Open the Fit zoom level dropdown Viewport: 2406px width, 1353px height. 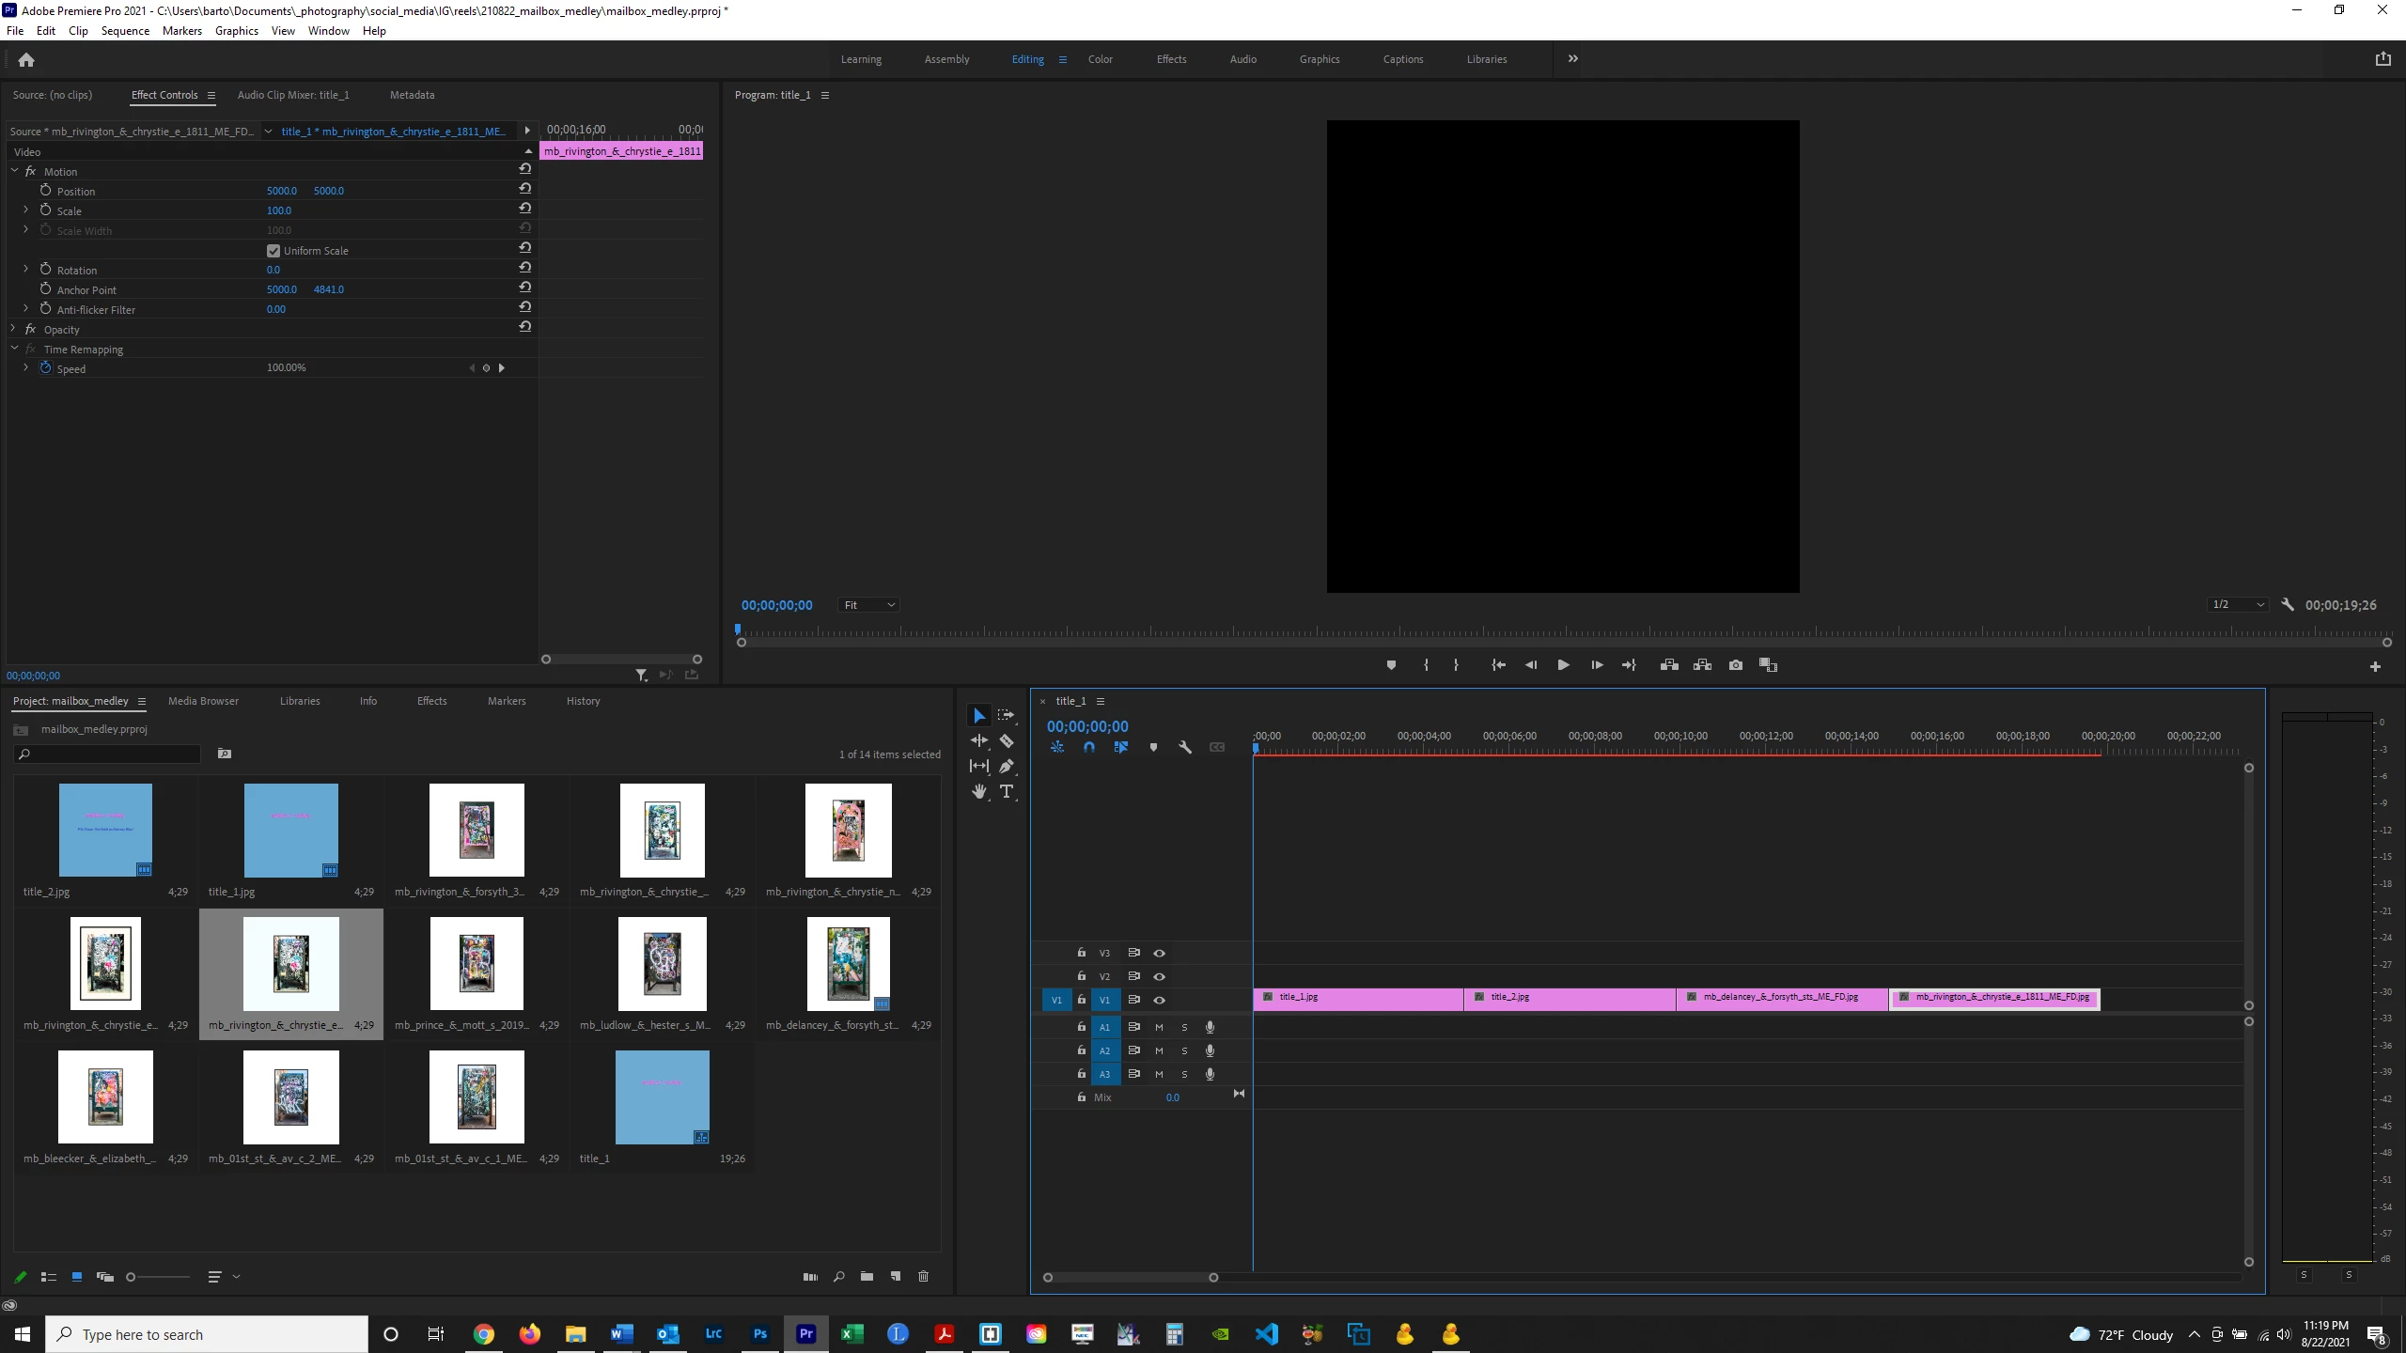(868, 605)
